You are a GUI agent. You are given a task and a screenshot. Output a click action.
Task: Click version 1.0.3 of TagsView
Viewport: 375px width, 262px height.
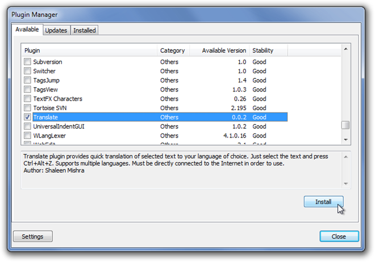coord(239,89)
